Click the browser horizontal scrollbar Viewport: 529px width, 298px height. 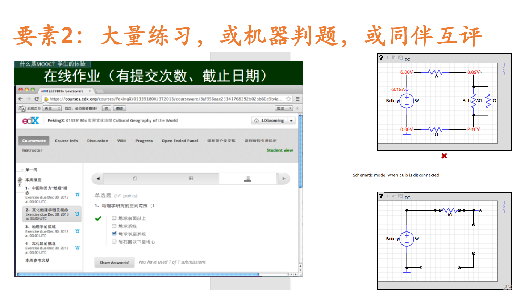tap(138, 274)
